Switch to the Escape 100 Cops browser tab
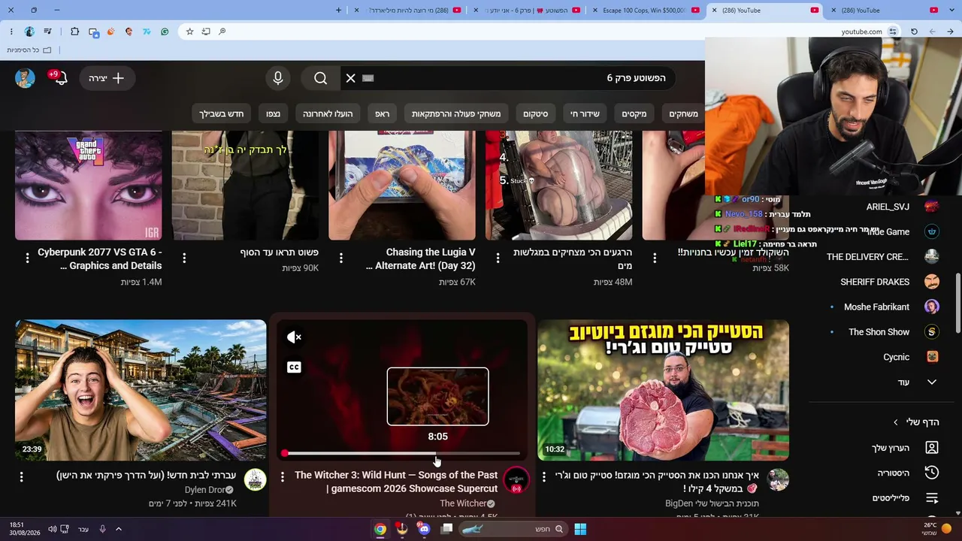This screenshot has height=541, width=962. (645, 11)
